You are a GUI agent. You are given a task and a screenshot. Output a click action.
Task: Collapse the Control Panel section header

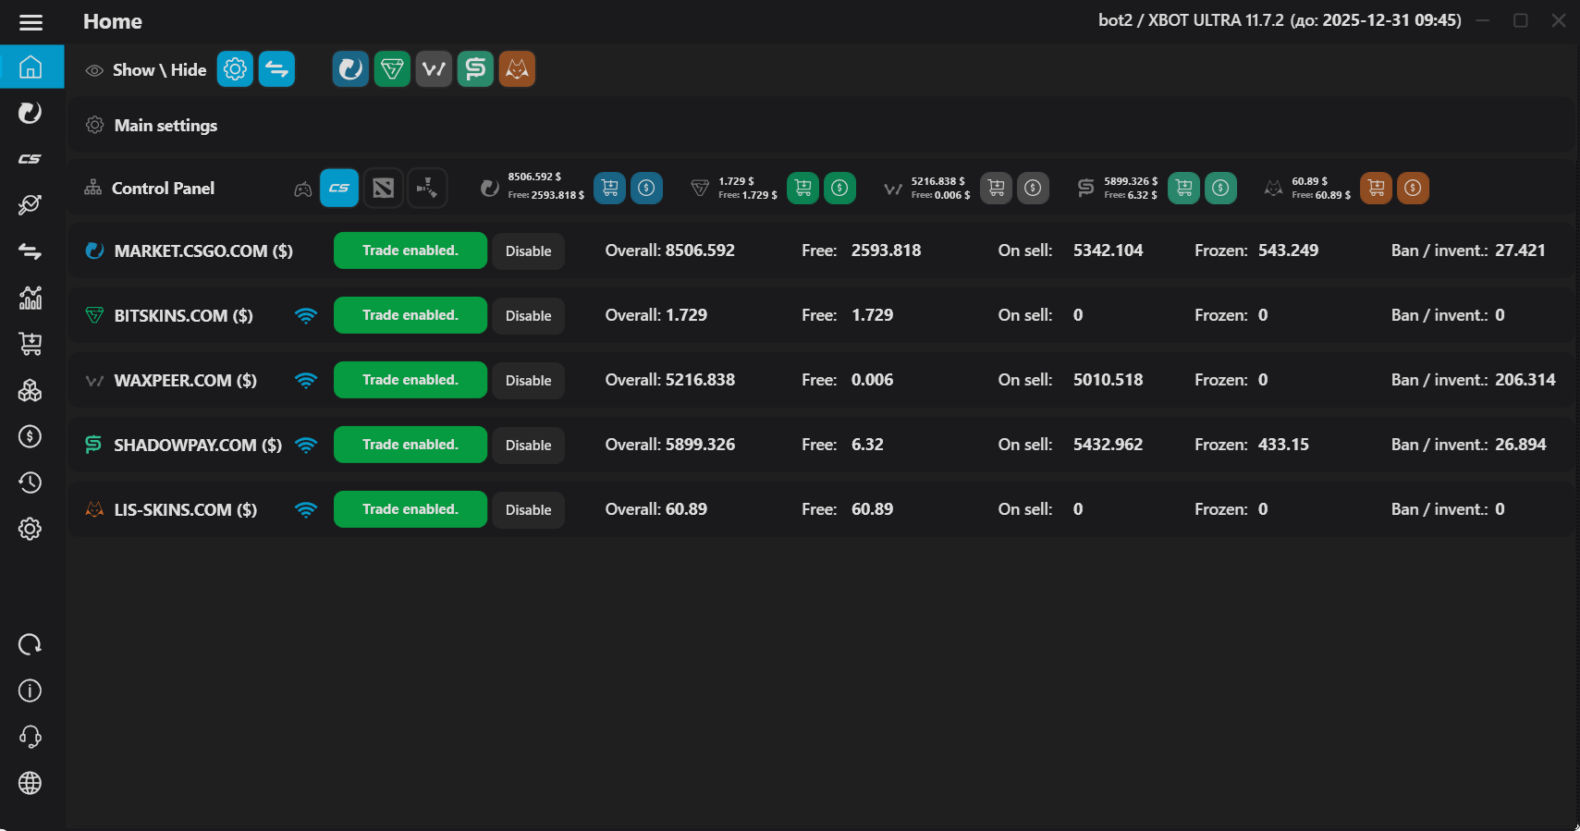[163, 189]
